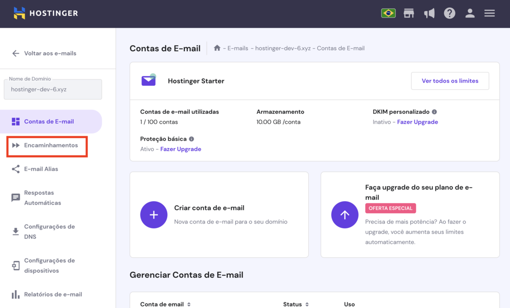Click the '1 / 100 contas' value
510x308 pixels.
point(159,122)
